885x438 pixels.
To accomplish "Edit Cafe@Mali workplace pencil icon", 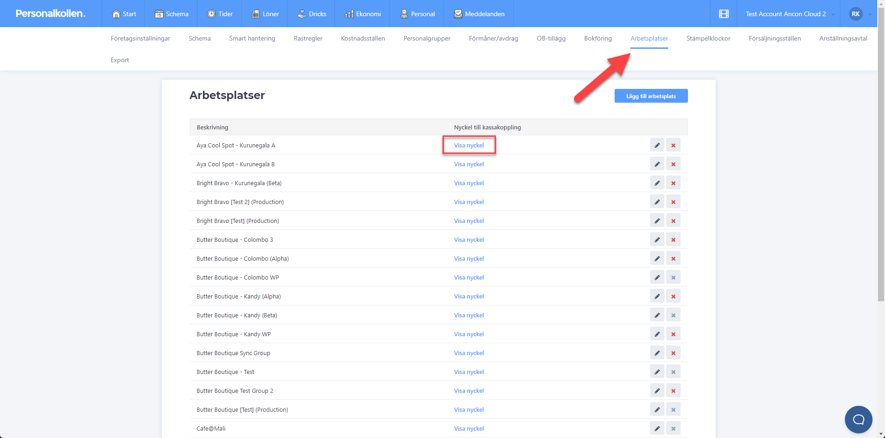I will (x=657, y=428).
